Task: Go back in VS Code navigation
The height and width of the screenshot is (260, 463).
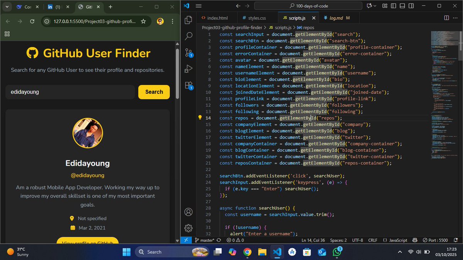Action: point(238,6)
